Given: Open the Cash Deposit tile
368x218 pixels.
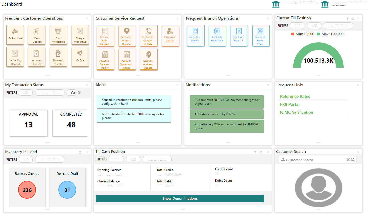Looking at the screenshot, I should click(x=37, y=35).
